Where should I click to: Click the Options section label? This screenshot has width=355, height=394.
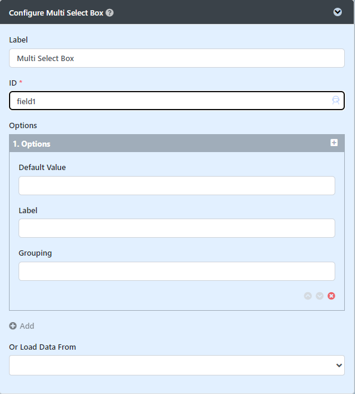click(23, 125)
